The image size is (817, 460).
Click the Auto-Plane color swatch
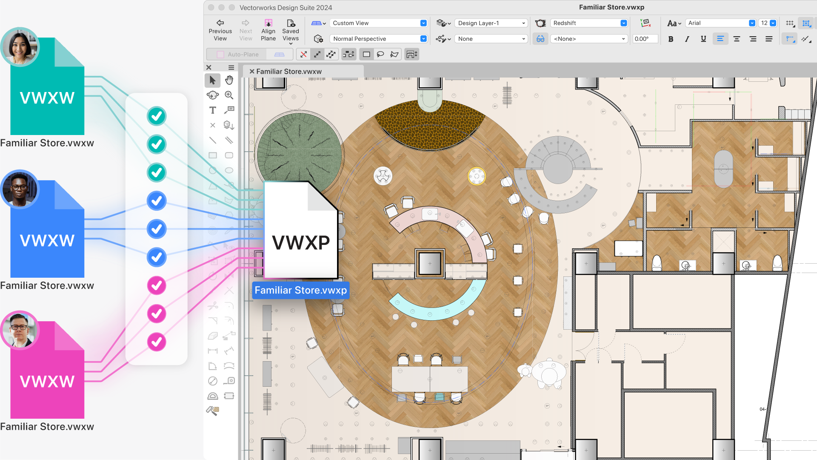220,54
